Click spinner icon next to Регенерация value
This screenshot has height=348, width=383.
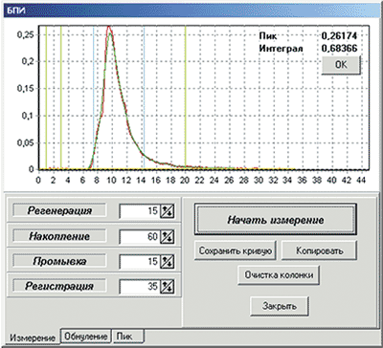tap(167, 211)
